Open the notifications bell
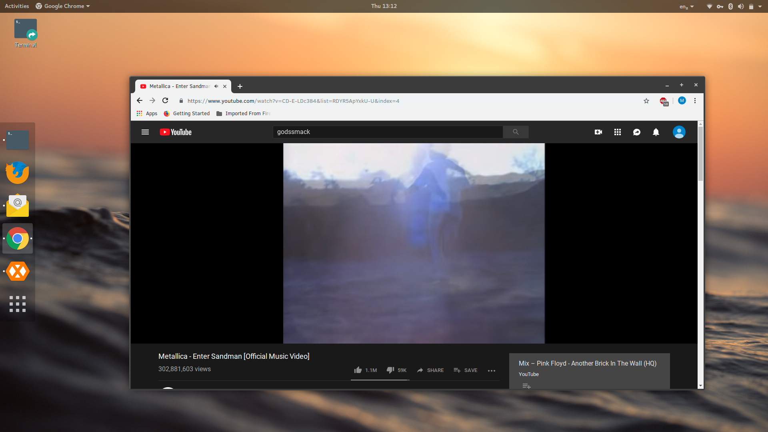 [x=656, y=132]
